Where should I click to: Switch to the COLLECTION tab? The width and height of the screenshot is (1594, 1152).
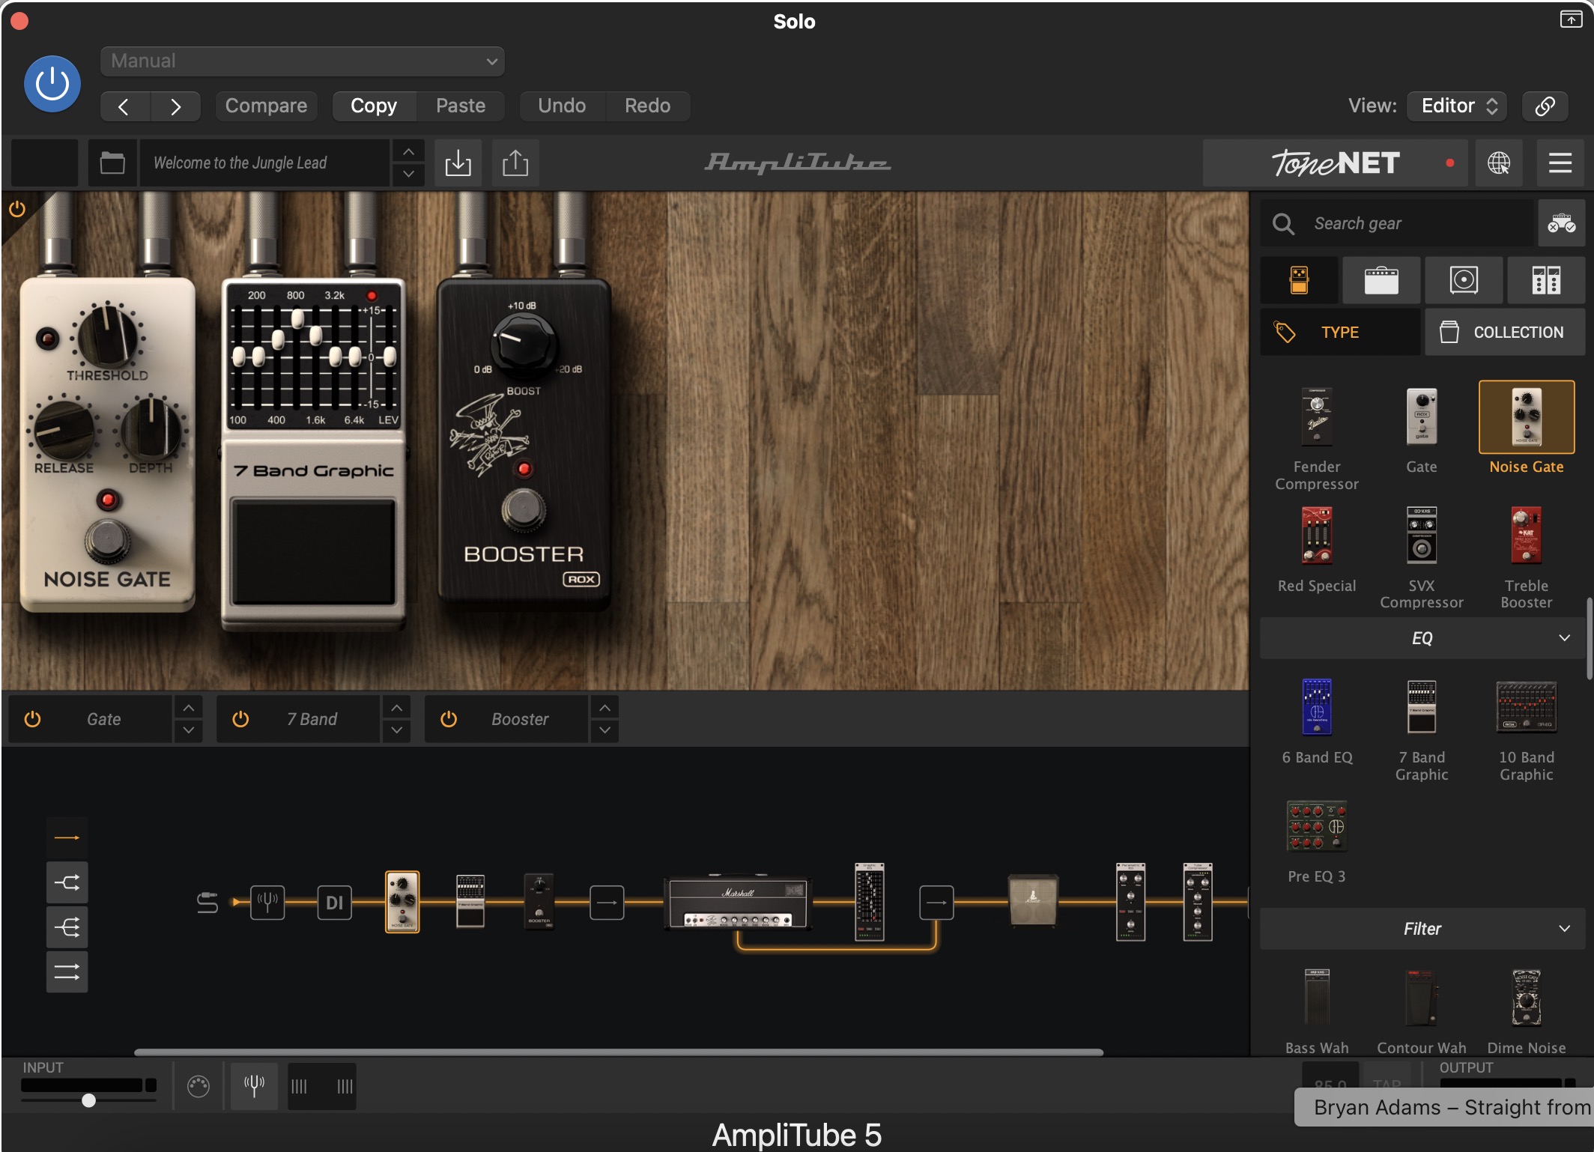[1506, 332]
